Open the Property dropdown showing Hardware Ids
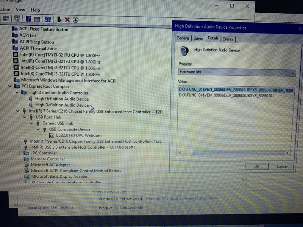This screenshot has height=227, width=303. [237, 72]
